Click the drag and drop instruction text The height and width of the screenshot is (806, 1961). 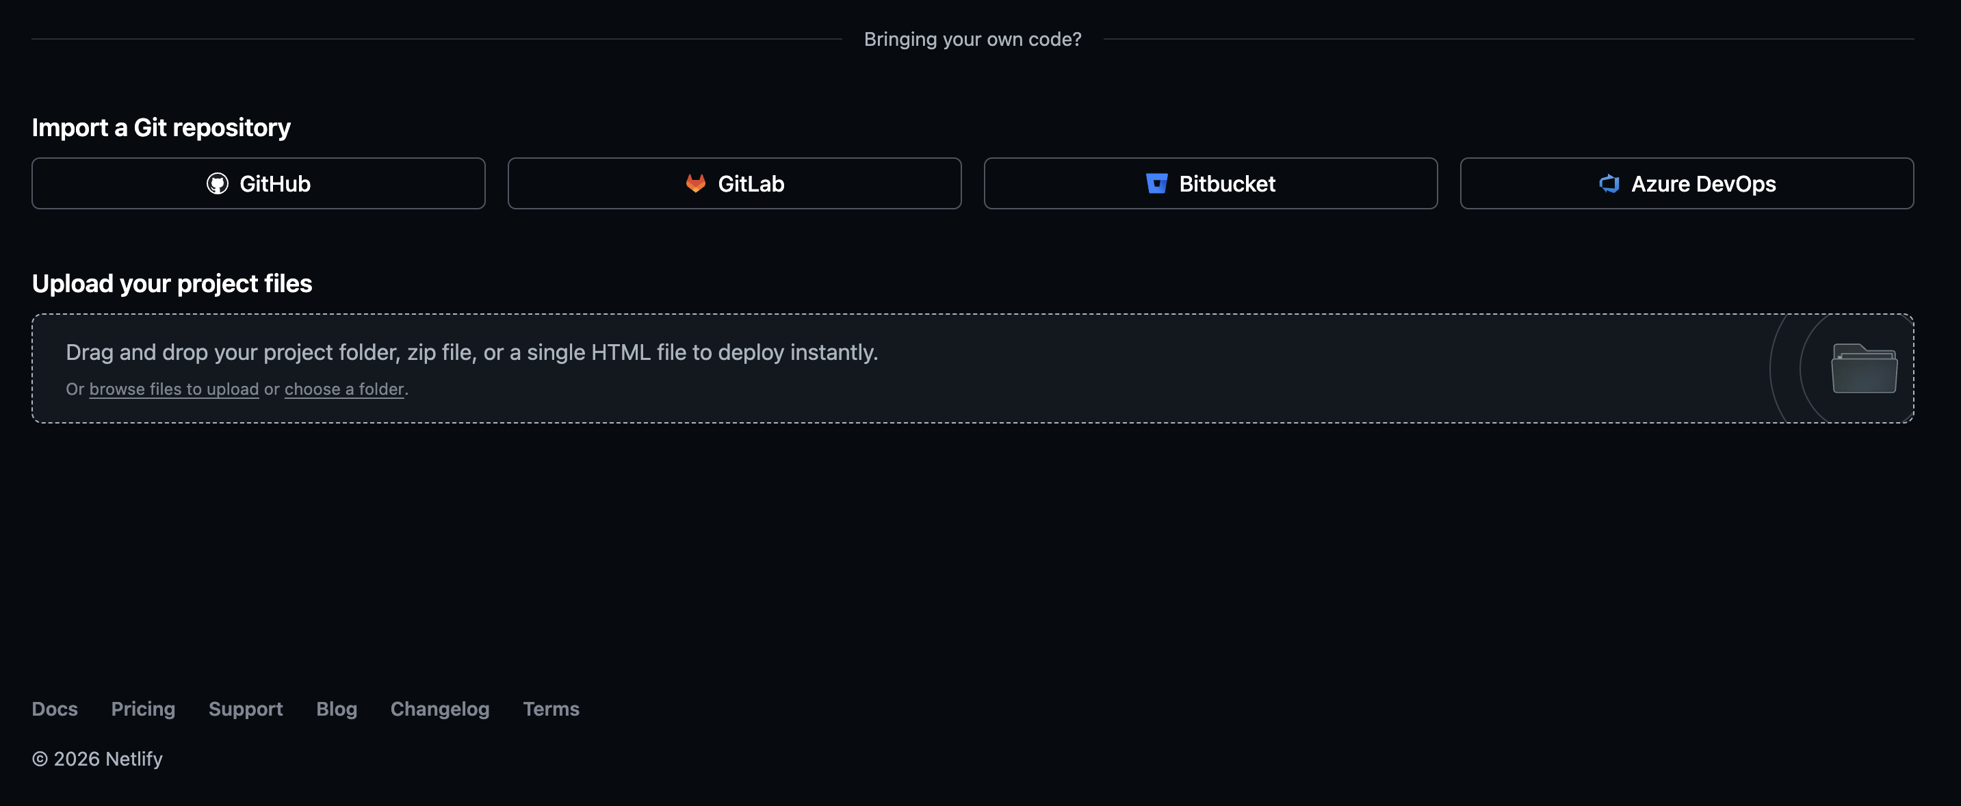[x=471, y=352]
